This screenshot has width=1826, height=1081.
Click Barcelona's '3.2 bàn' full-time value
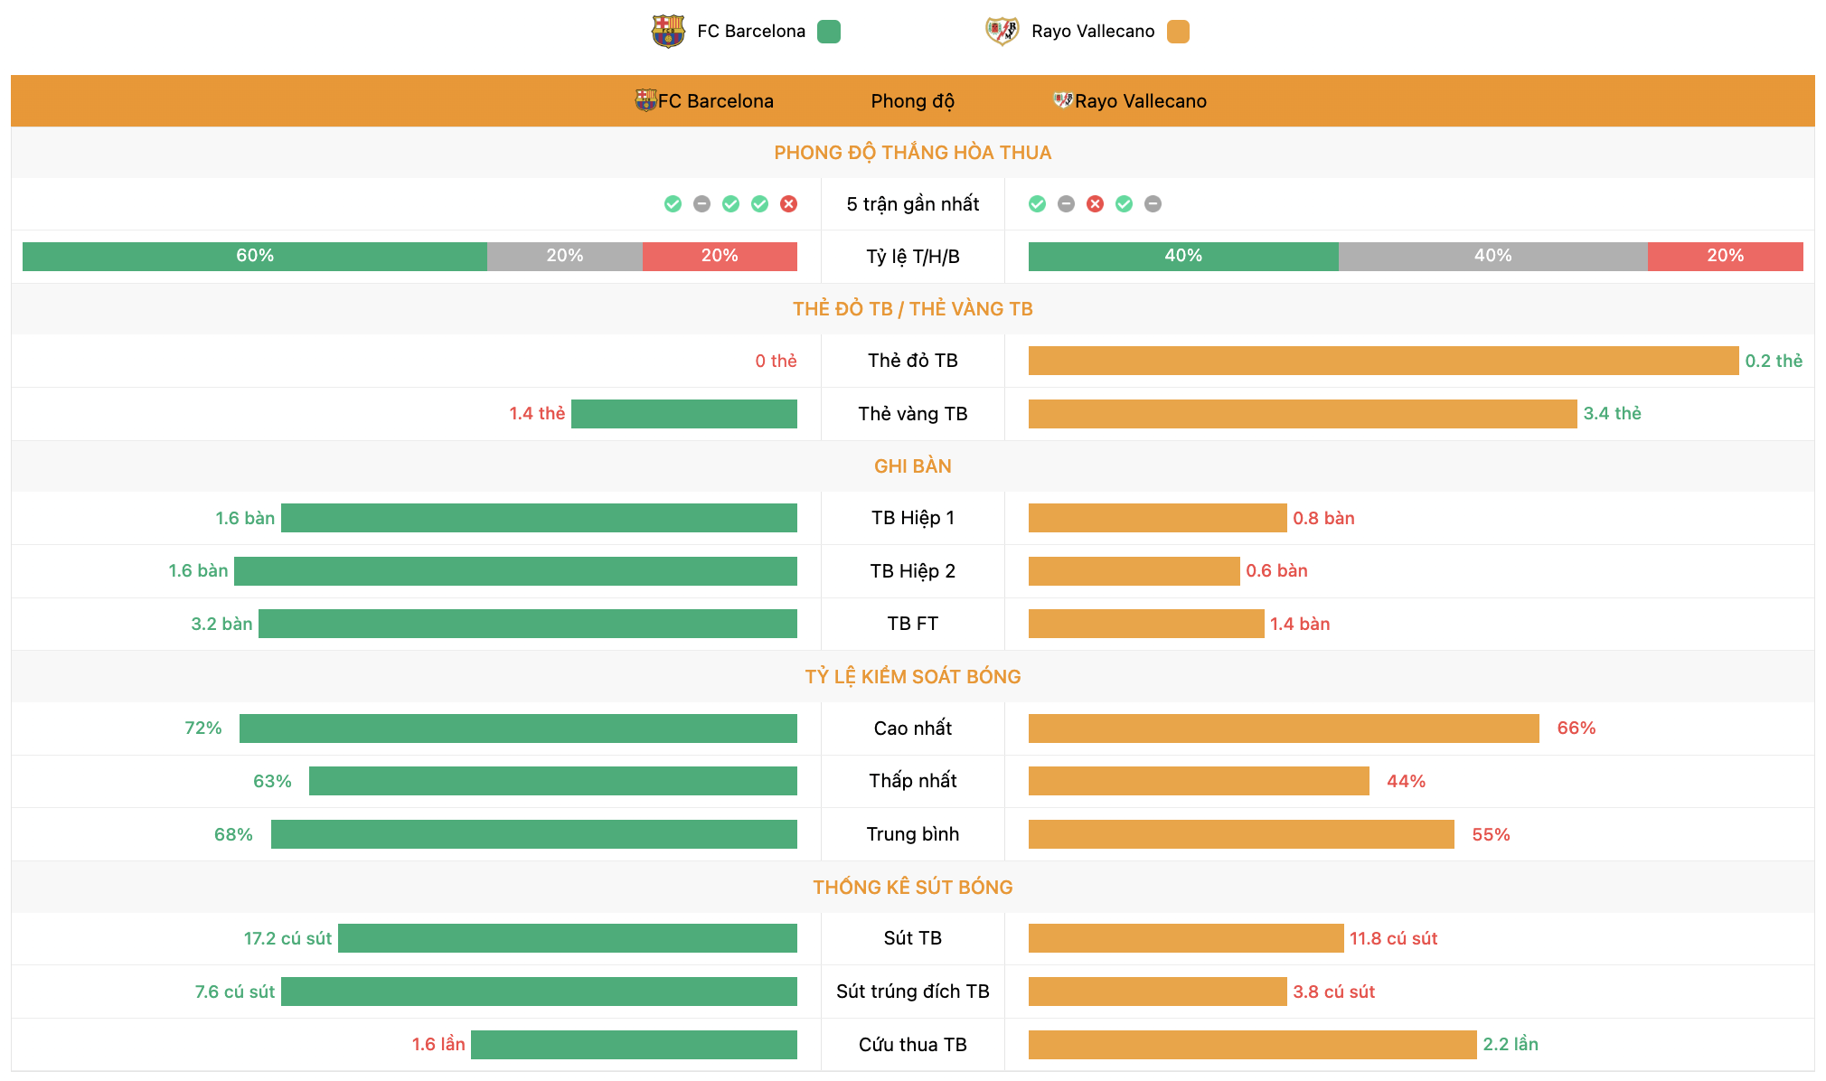click(221, 624)
